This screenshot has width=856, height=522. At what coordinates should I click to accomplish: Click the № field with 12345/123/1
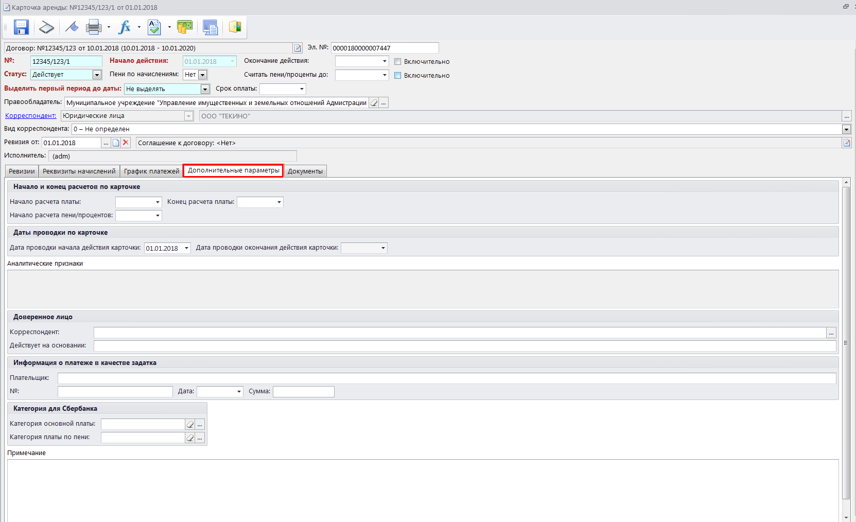tap(66, 61)
